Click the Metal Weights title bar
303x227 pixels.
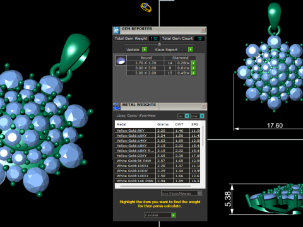(x=161, y=107)
